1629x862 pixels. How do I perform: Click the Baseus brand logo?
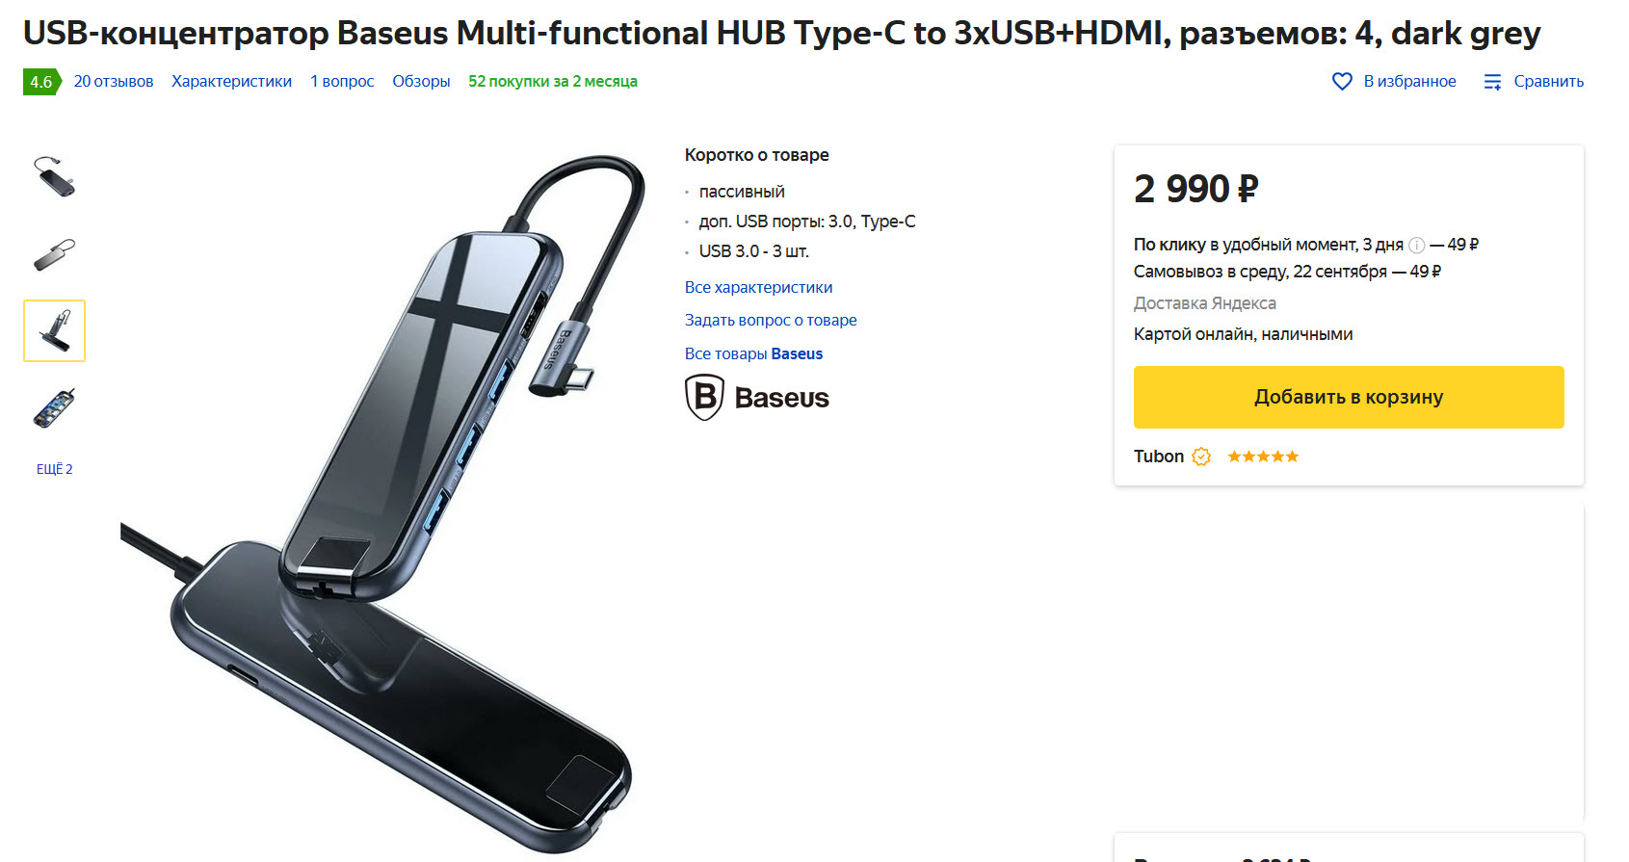pos(757,397)
